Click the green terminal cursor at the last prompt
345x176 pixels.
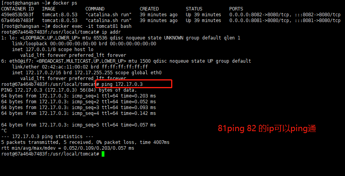click(x=103, y=154)
